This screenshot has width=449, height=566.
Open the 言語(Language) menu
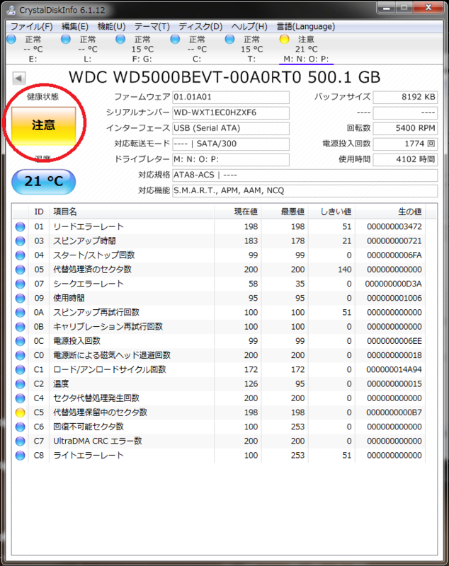coord(306,27)
